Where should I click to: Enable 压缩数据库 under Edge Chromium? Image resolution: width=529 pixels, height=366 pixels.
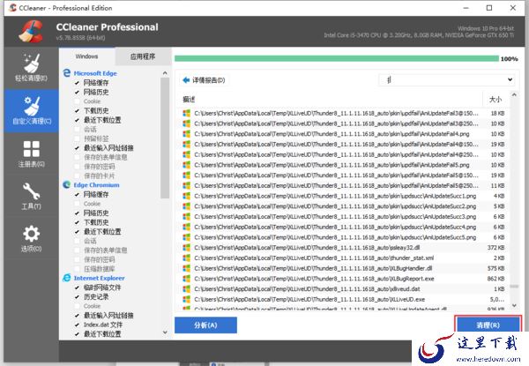77,269
